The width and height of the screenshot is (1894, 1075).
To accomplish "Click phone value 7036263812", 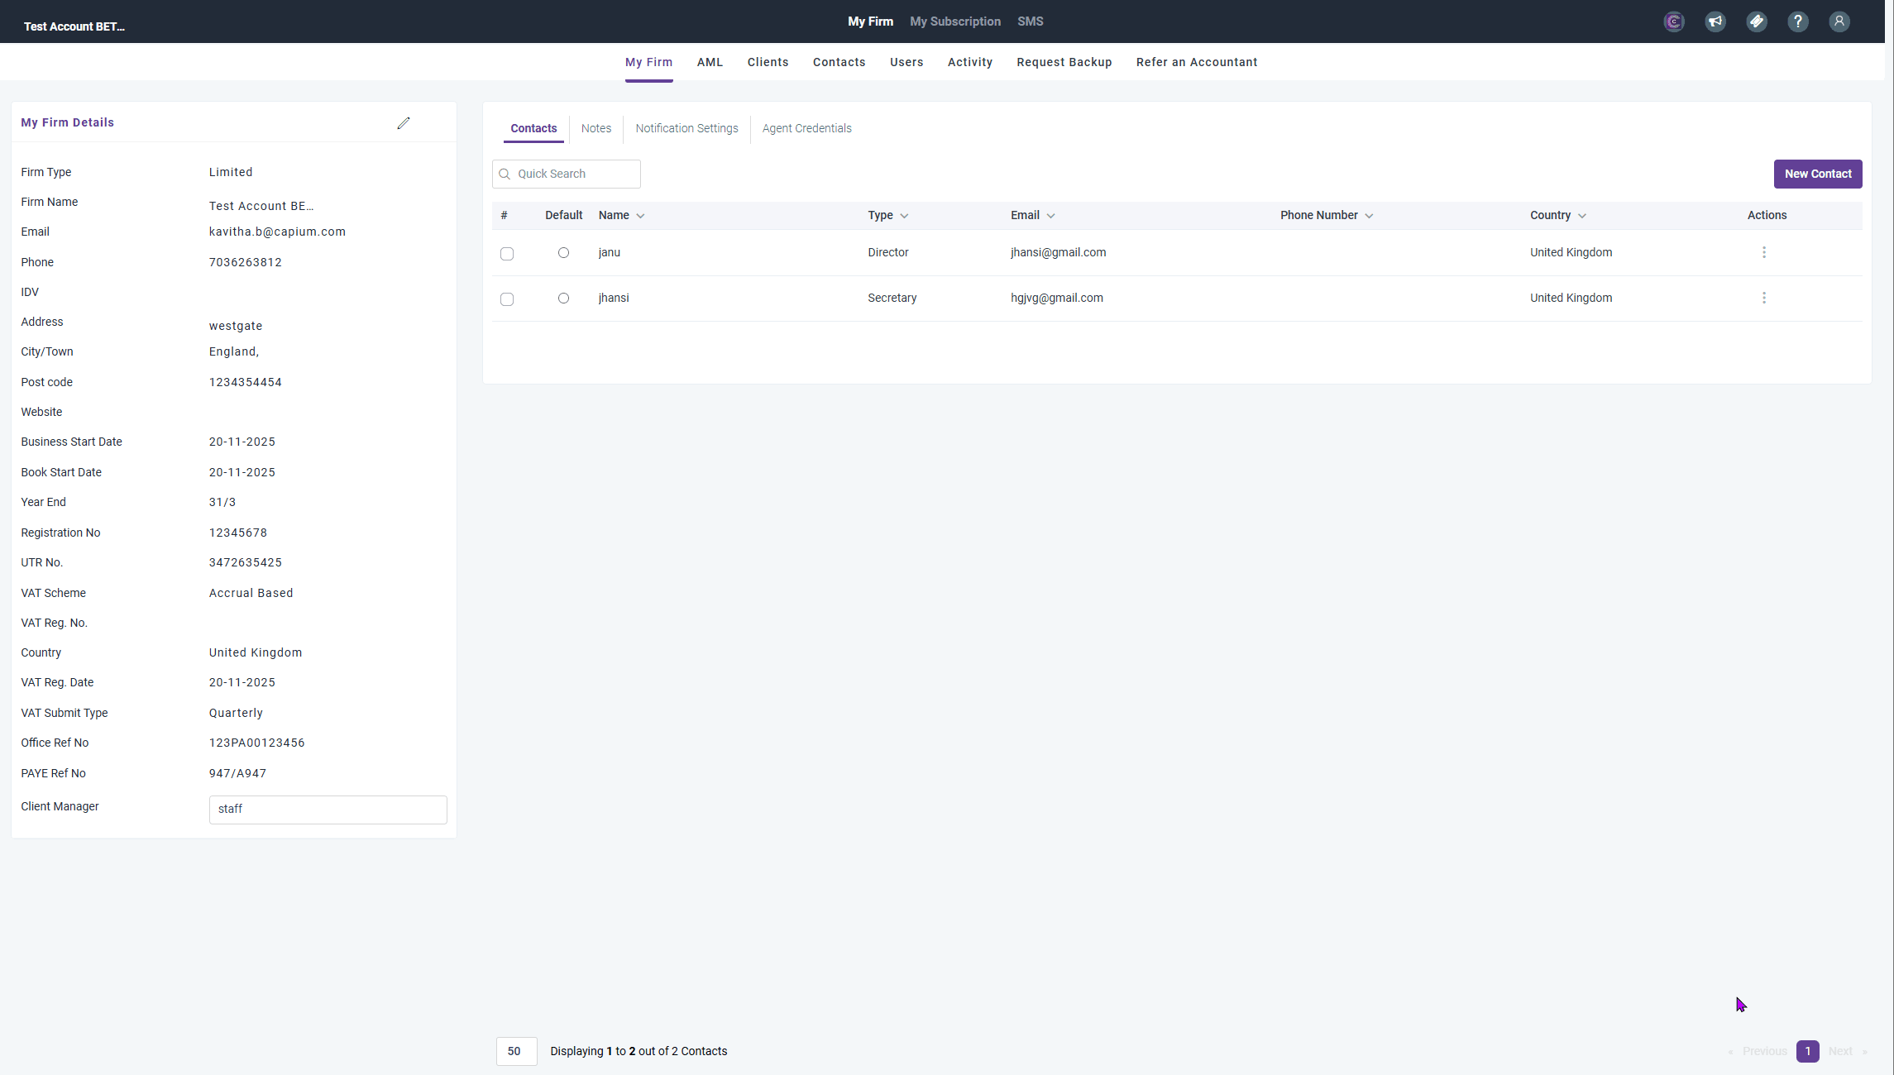I will (245, 262).
